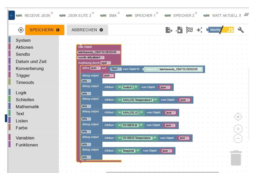Image resolution: width=257 pixels, height=173 pixels.
Task: Open the info dropdown below TempUnit row
Action: point(86,157)
